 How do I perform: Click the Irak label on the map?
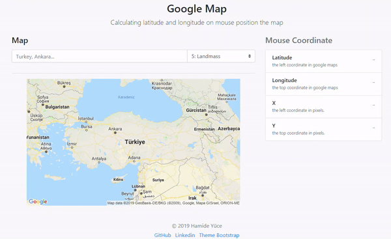coord(192,198)
